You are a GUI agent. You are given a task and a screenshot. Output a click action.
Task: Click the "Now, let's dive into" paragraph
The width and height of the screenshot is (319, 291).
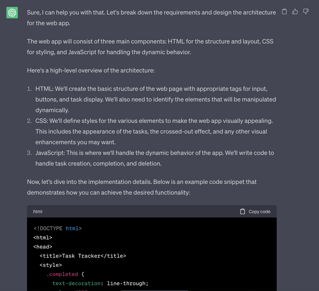[141, 187]
